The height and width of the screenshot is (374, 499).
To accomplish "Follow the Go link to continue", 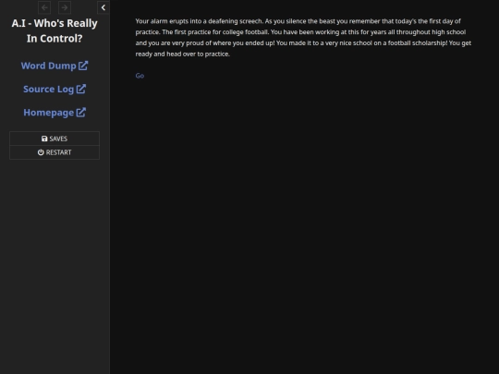I will pos(140,76).
